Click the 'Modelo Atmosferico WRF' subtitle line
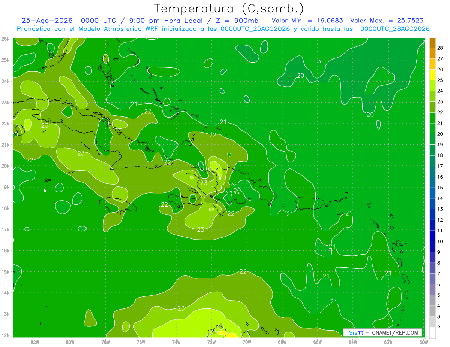 pyautogui.click(x=223, y=29)
